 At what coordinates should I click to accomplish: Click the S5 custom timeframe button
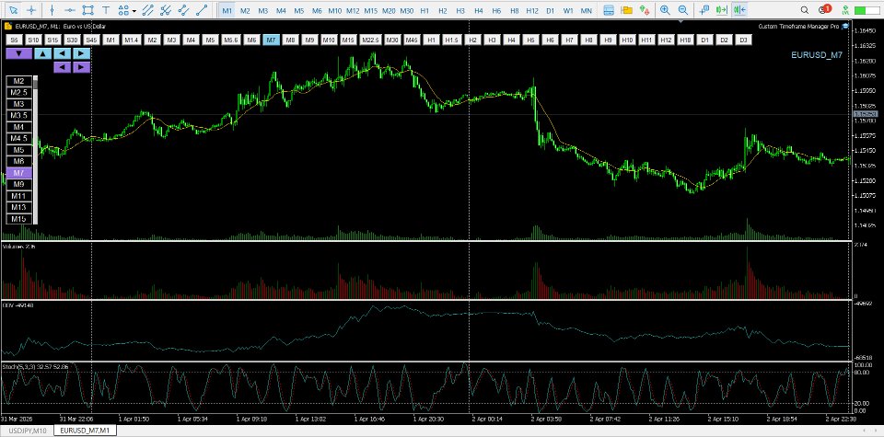point(14,40)
